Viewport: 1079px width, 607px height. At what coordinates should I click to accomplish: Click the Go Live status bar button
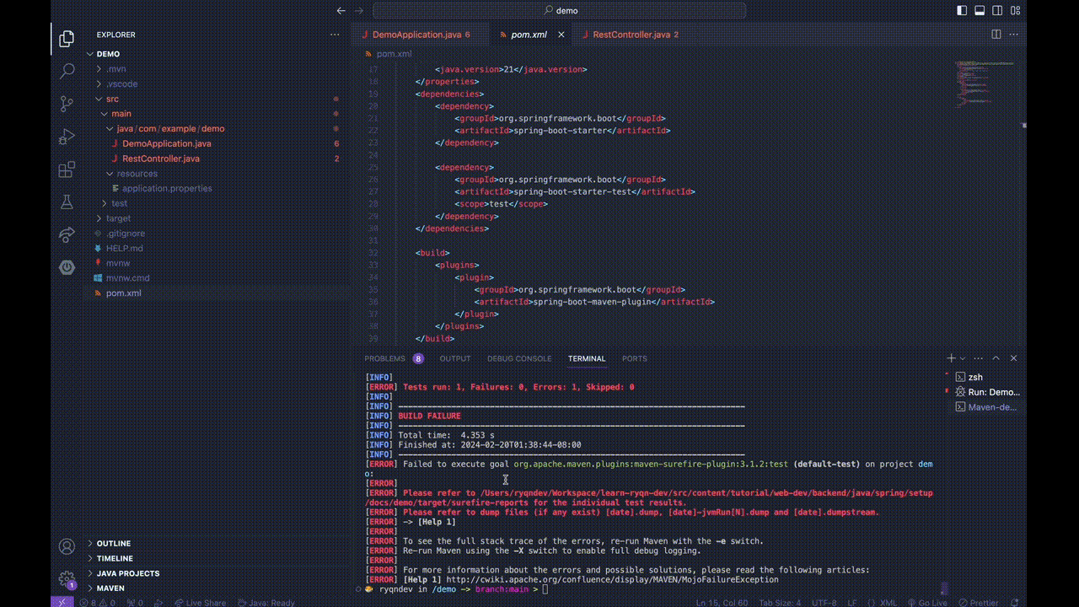pos(927,602)
